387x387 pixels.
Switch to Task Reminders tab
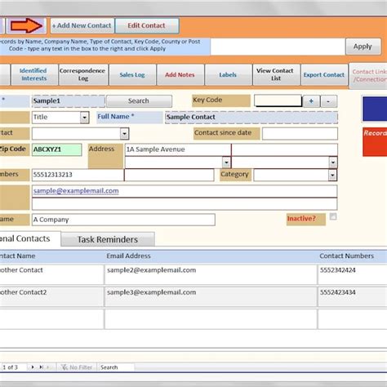[x=108, y=239]
